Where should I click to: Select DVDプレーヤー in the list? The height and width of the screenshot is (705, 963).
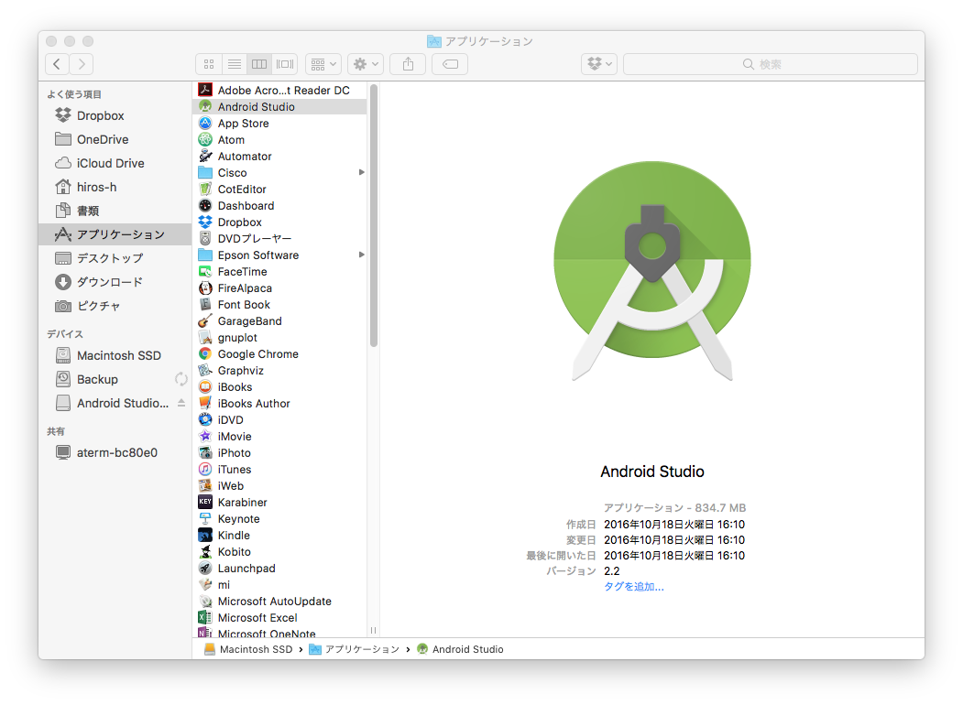(280, 239)
